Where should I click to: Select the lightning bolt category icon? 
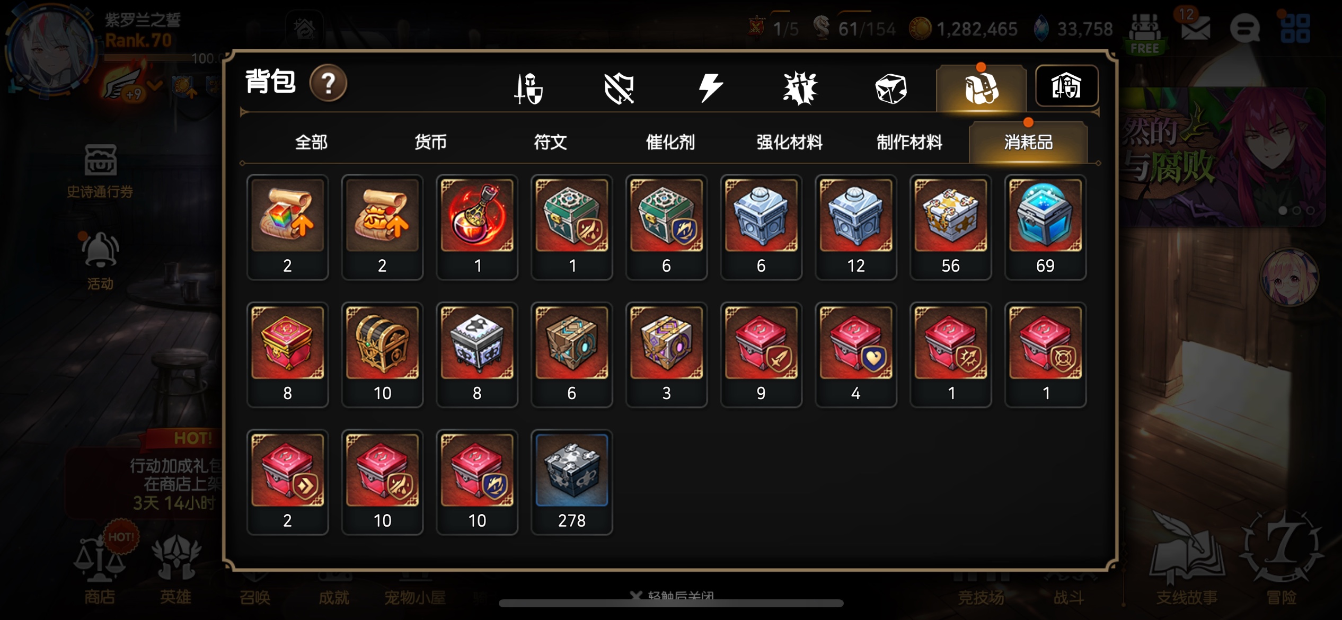pyautogui.click(x=710, y=88)
